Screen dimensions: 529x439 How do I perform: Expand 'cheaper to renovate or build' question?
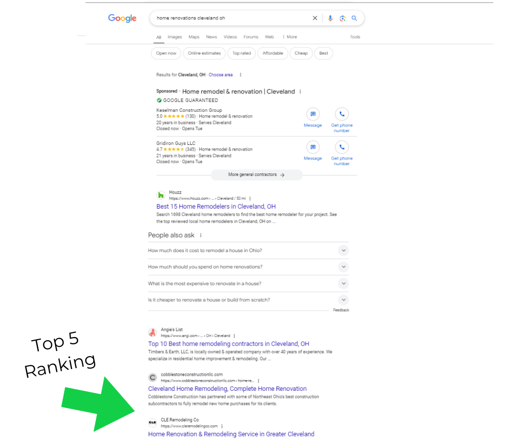(248, 300)
